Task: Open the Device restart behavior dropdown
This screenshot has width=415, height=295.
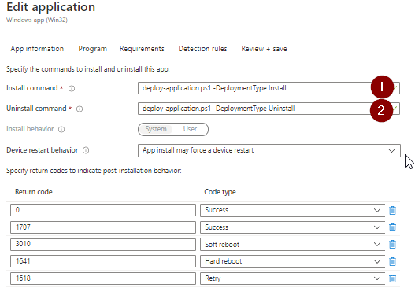Action: [269, 151]
